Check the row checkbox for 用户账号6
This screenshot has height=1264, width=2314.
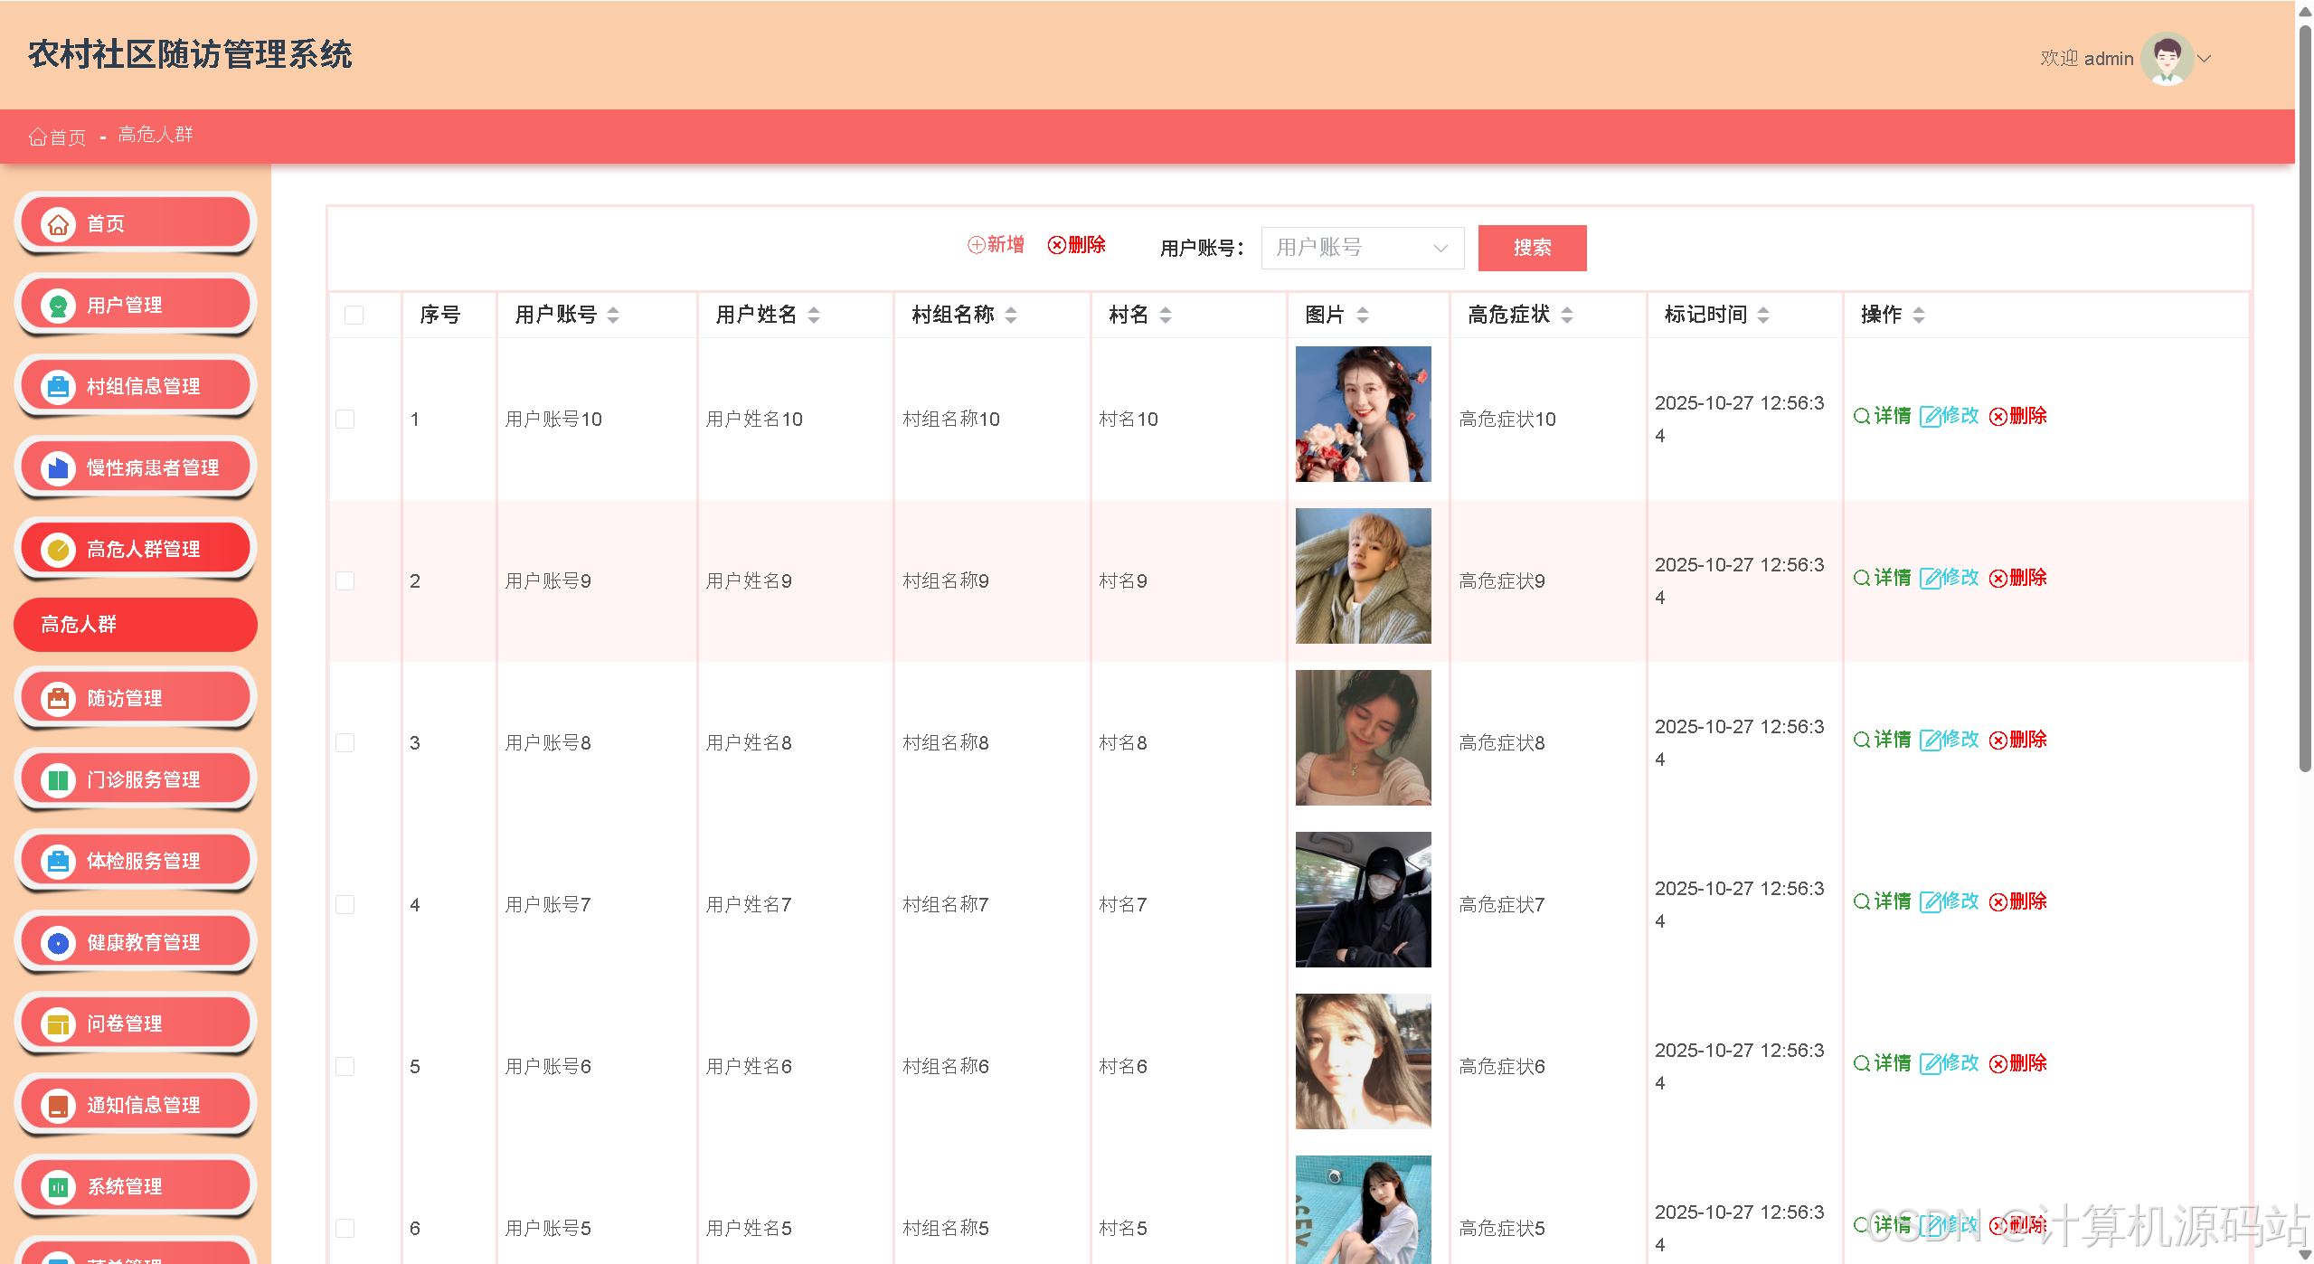tap(345, 1066)
